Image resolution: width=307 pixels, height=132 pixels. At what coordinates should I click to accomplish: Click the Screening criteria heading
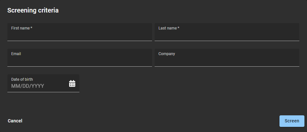pyautogui.click(x=33, y=10)
